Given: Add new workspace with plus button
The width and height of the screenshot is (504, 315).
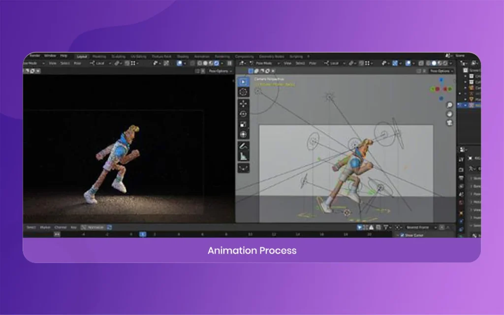Looking at the screenshot, I should click(x=309, y=56).
